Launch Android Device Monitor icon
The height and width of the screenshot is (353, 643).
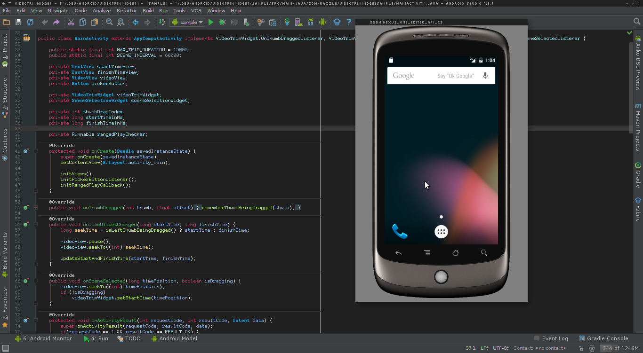tap(322, 22)
